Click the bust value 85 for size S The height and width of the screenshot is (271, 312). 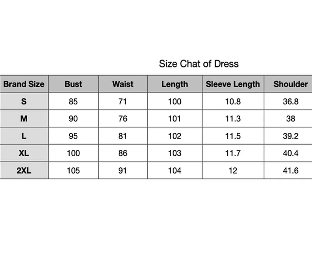tap(73, 102)
